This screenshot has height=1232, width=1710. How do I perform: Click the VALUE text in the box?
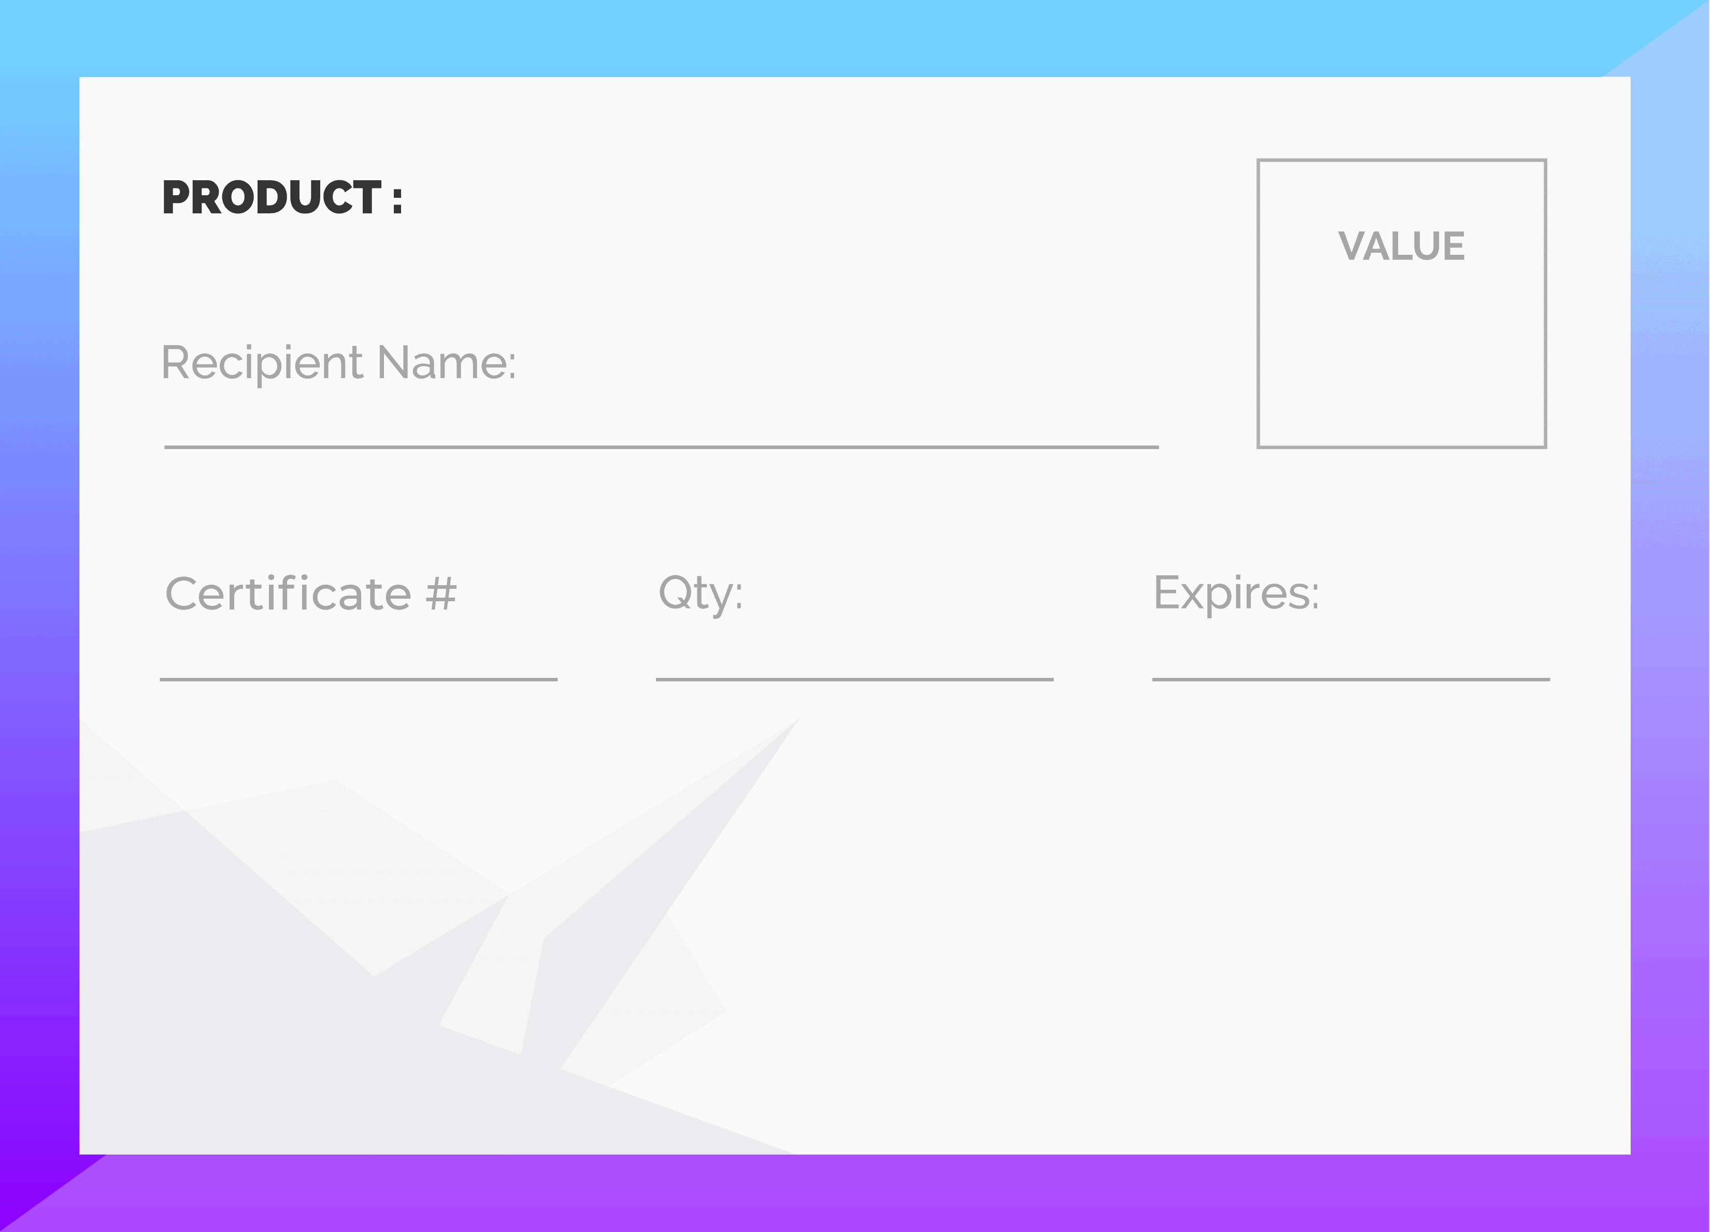1401,247
